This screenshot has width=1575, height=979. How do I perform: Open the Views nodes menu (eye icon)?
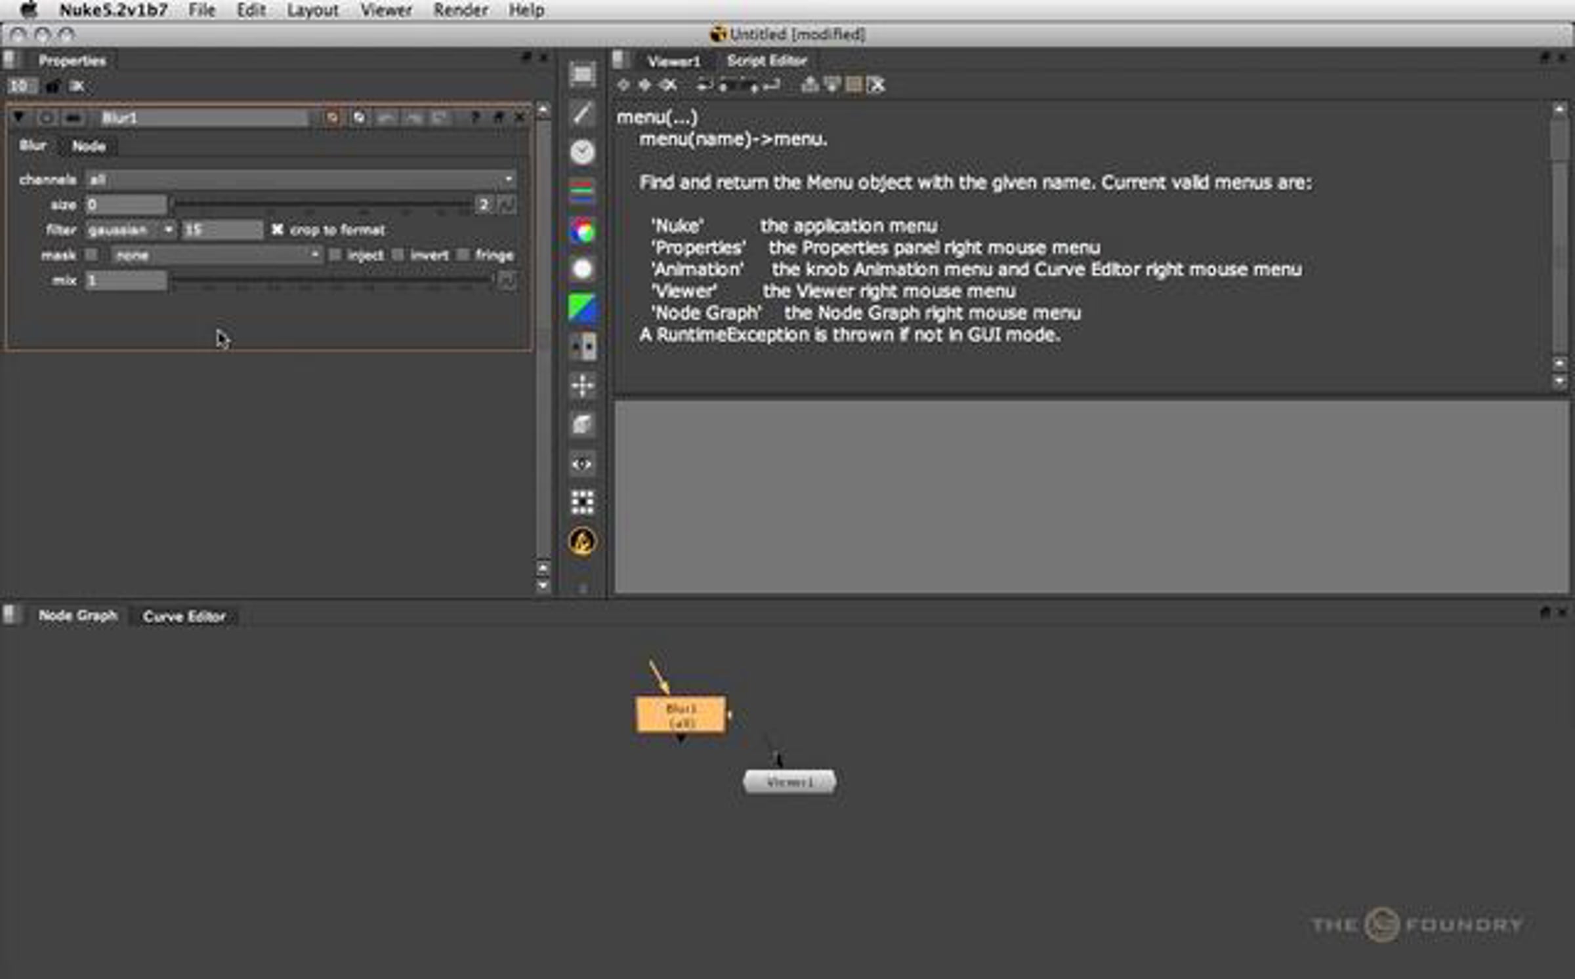pyautogui.click(x=582, y=464)
